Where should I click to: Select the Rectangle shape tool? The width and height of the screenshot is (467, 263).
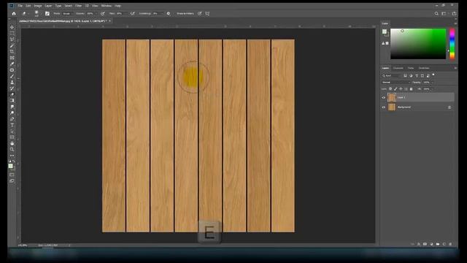coord(12,137)
